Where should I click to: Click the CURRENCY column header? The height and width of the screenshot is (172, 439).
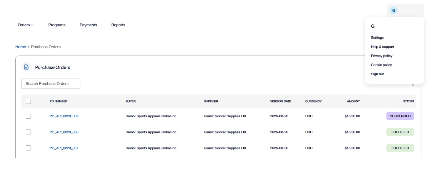(x=313, y=101)
